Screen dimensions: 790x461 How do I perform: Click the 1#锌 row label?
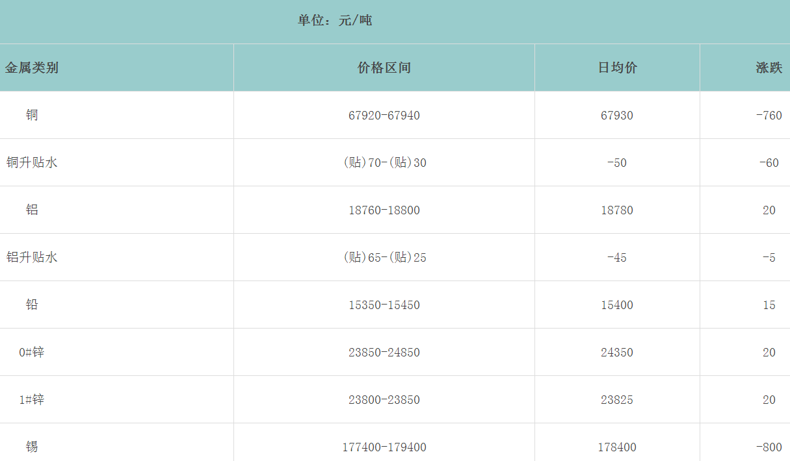coord(32,399)
